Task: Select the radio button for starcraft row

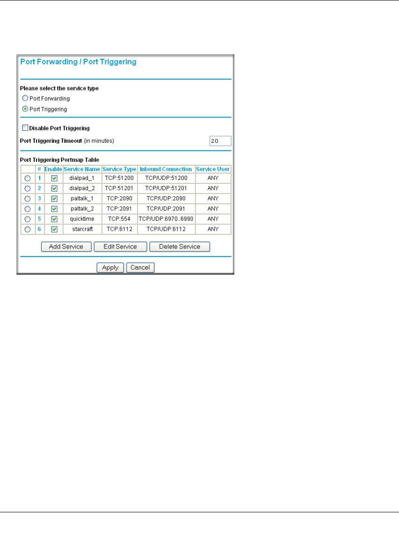Action: 28,229
